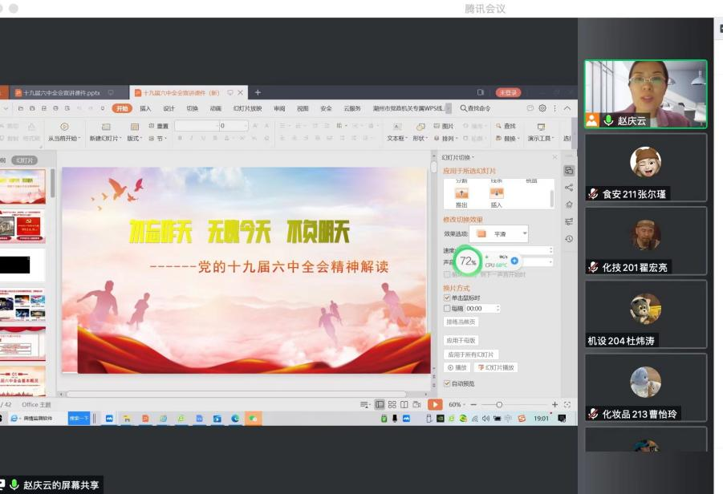Start slideshow with orange play button in status bar
This screenshot has height=494, width=723.
(434, 405)
